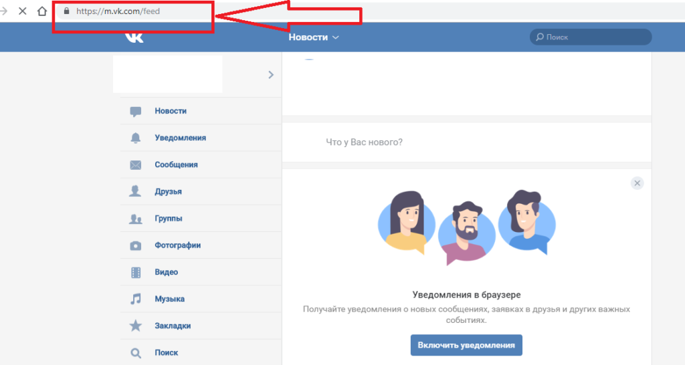Click the address bar URL m.vk.com/feed

click(x=118, y=11)
